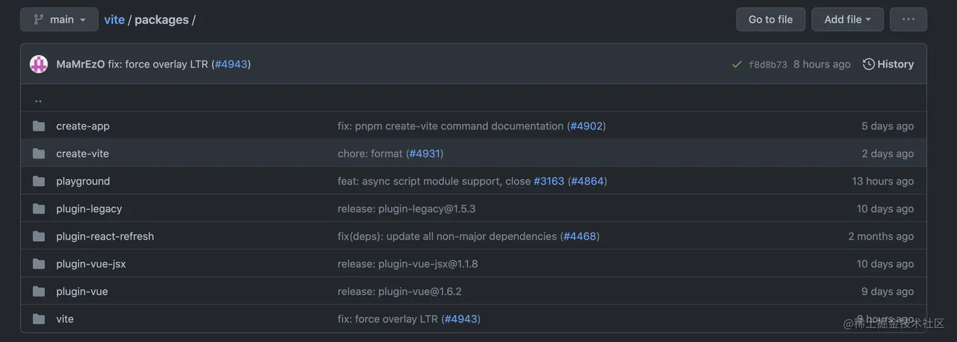
Task: Click the MaMrEzO avatar image
Action: [x=39, y=64]
